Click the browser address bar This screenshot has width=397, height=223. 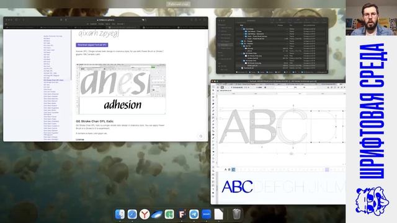click(x=105, y=20)
